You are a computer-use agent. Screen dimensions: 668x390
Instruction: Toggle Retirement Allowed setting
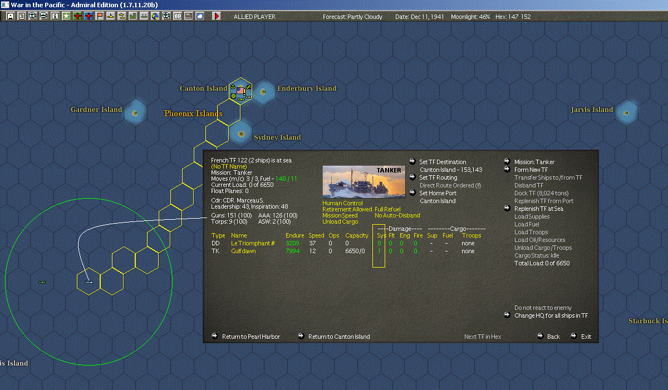click(347, 209)
